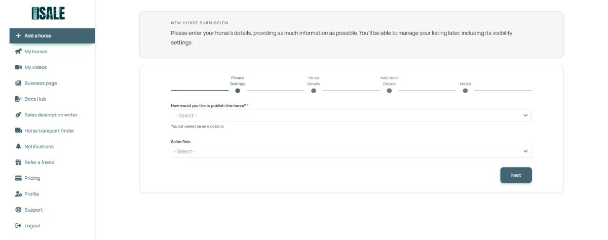Click the plus icon beside Add a horse
Viewport: 608px width, 240px height.
click(x=18, y=36)
